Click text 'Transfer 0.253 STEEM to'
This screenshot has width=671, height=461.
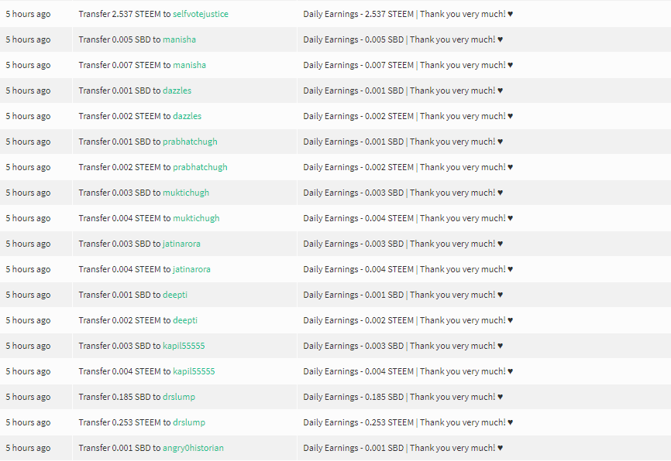pyautogui.click(x=125, y=422)
